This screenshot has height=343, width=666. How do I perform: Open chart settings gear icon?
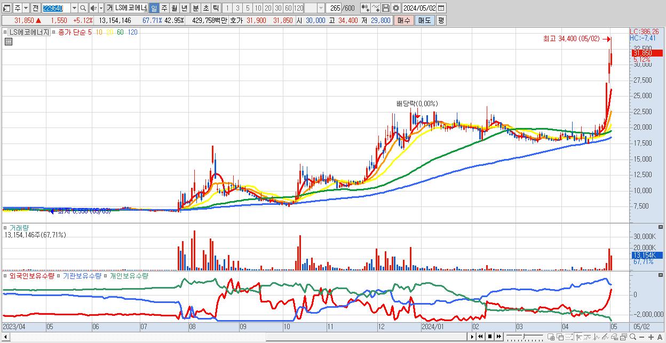coord(396,8)
